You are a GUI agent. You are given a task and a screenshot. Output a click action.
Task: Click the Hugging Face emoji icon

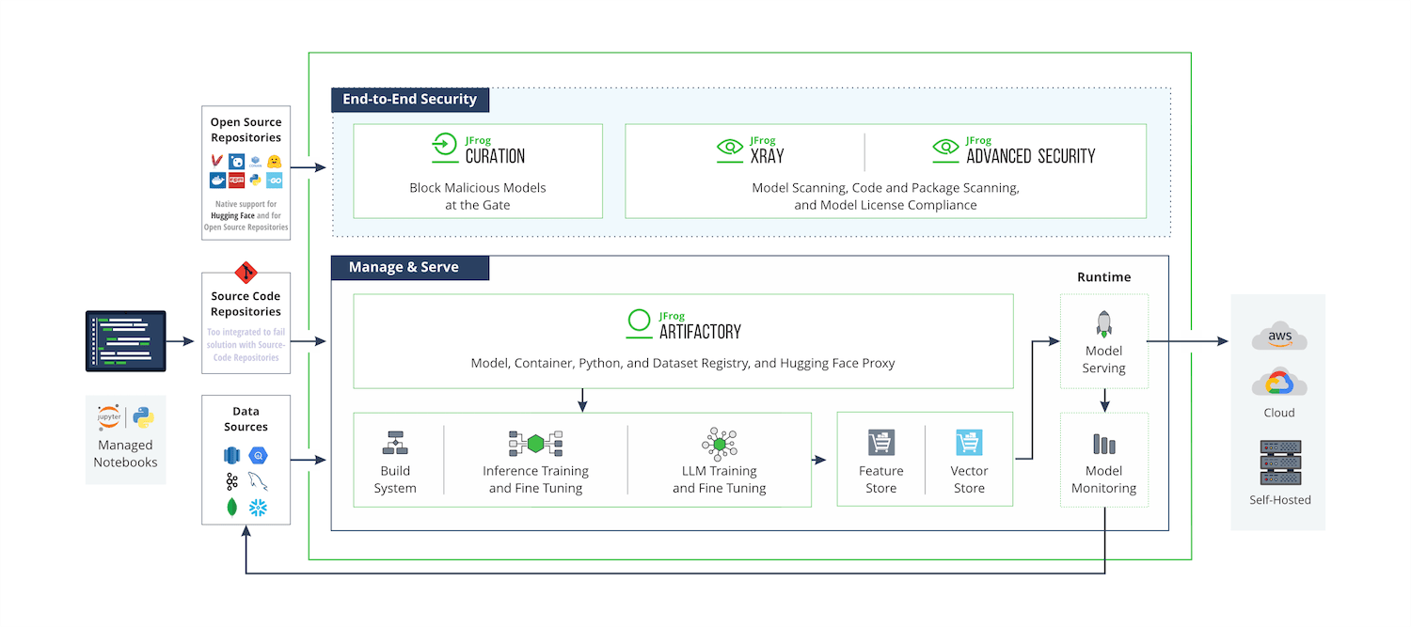275,161
